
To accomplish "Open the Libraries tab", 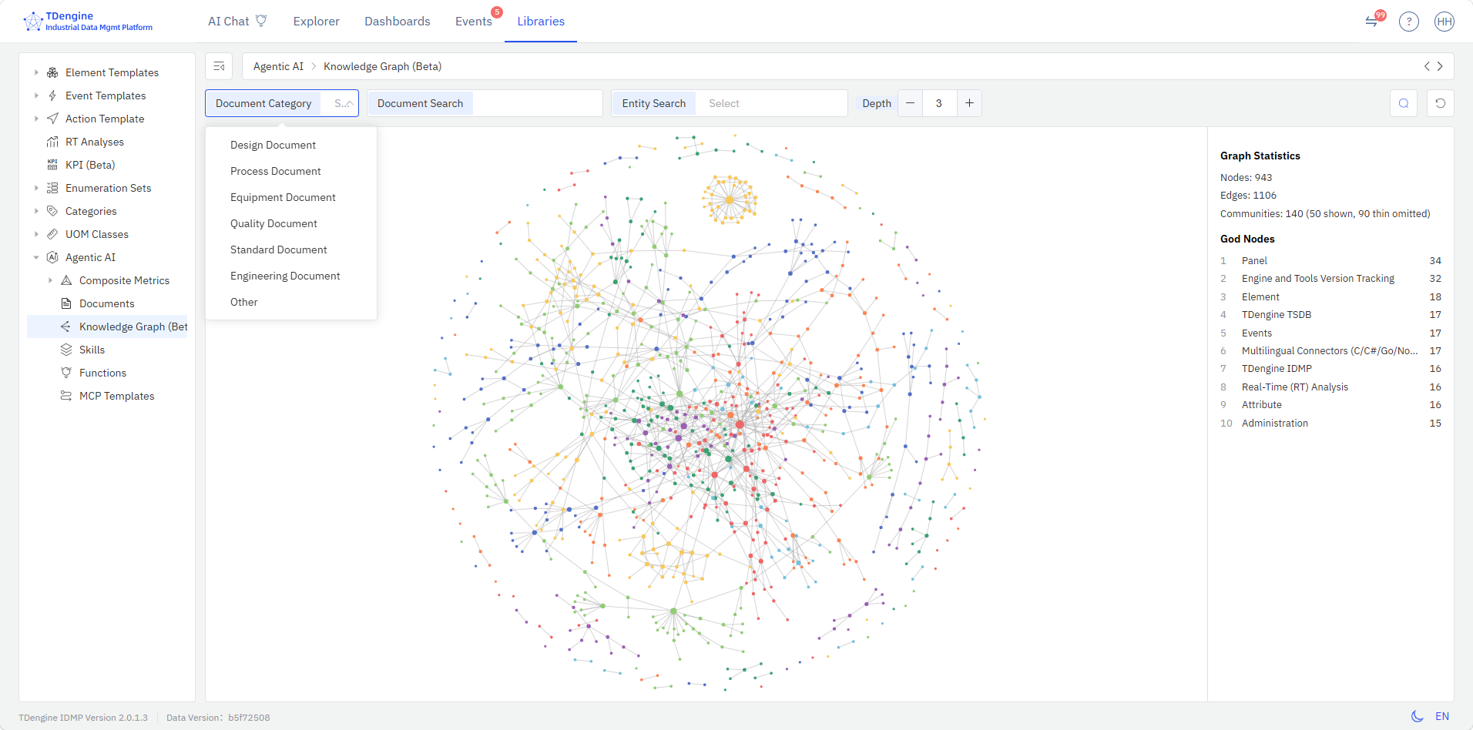I will [x=541, y=21].
